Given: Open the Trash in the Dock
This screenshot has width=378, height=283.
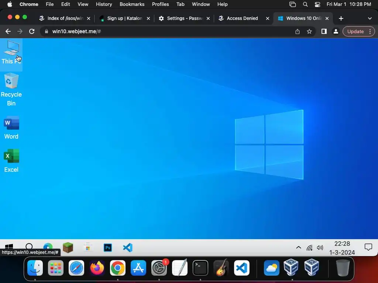Looking at the screenshot, I should 343,268.
